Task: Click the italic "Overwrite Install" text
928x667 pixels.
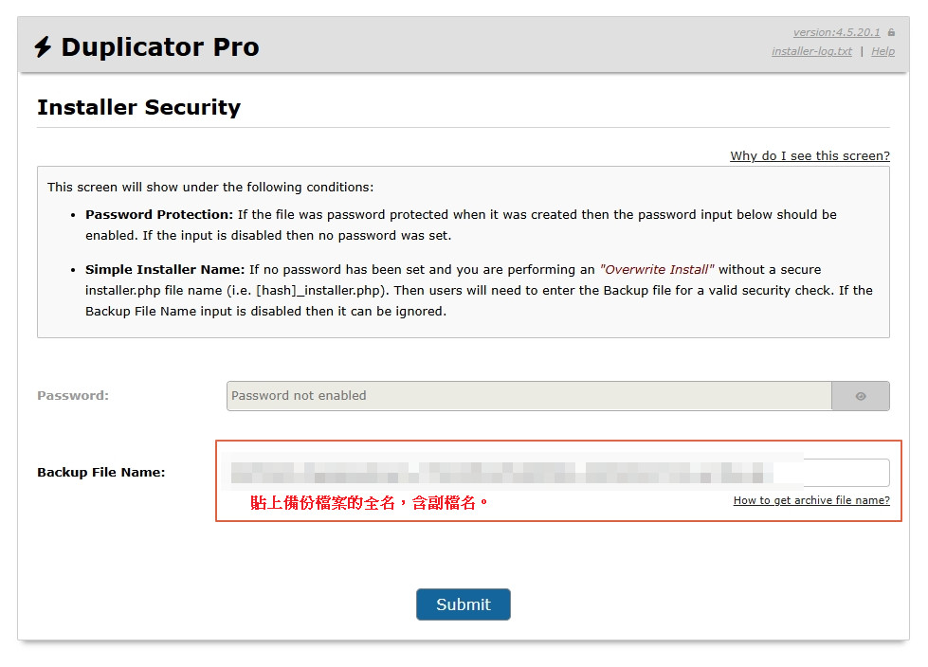Action: (657, 270)
